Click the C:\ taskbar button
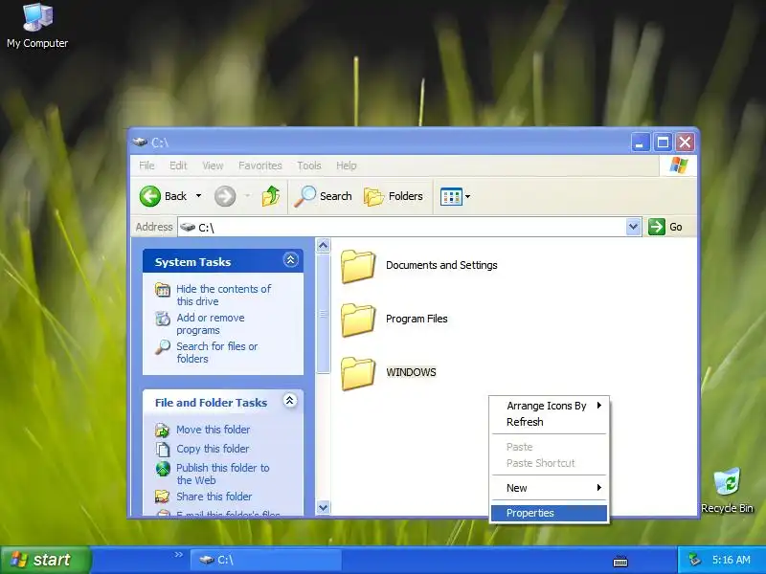766x574 pixels. click(266, 560)
